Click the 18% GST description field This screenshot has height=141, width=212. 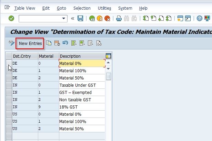click(x=82, y=107)
